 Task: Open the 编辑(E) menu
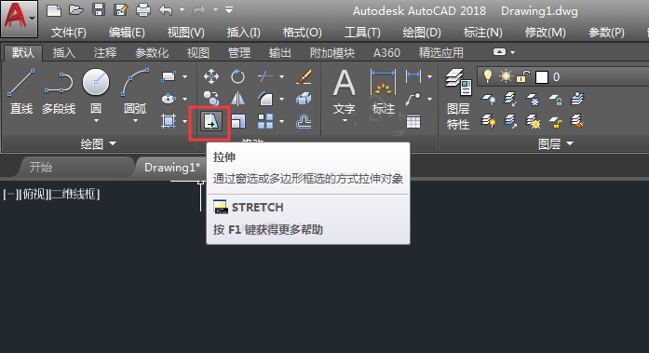pos(127,33)
